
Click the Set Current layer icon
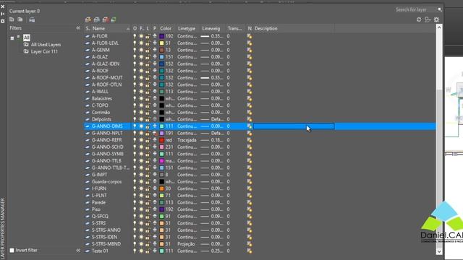[x=114, y=19]
